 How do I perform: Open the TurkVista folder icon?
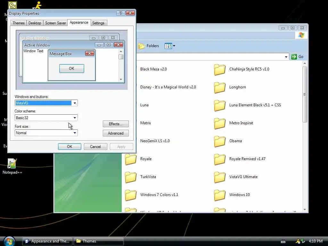[x=131, y=177]
